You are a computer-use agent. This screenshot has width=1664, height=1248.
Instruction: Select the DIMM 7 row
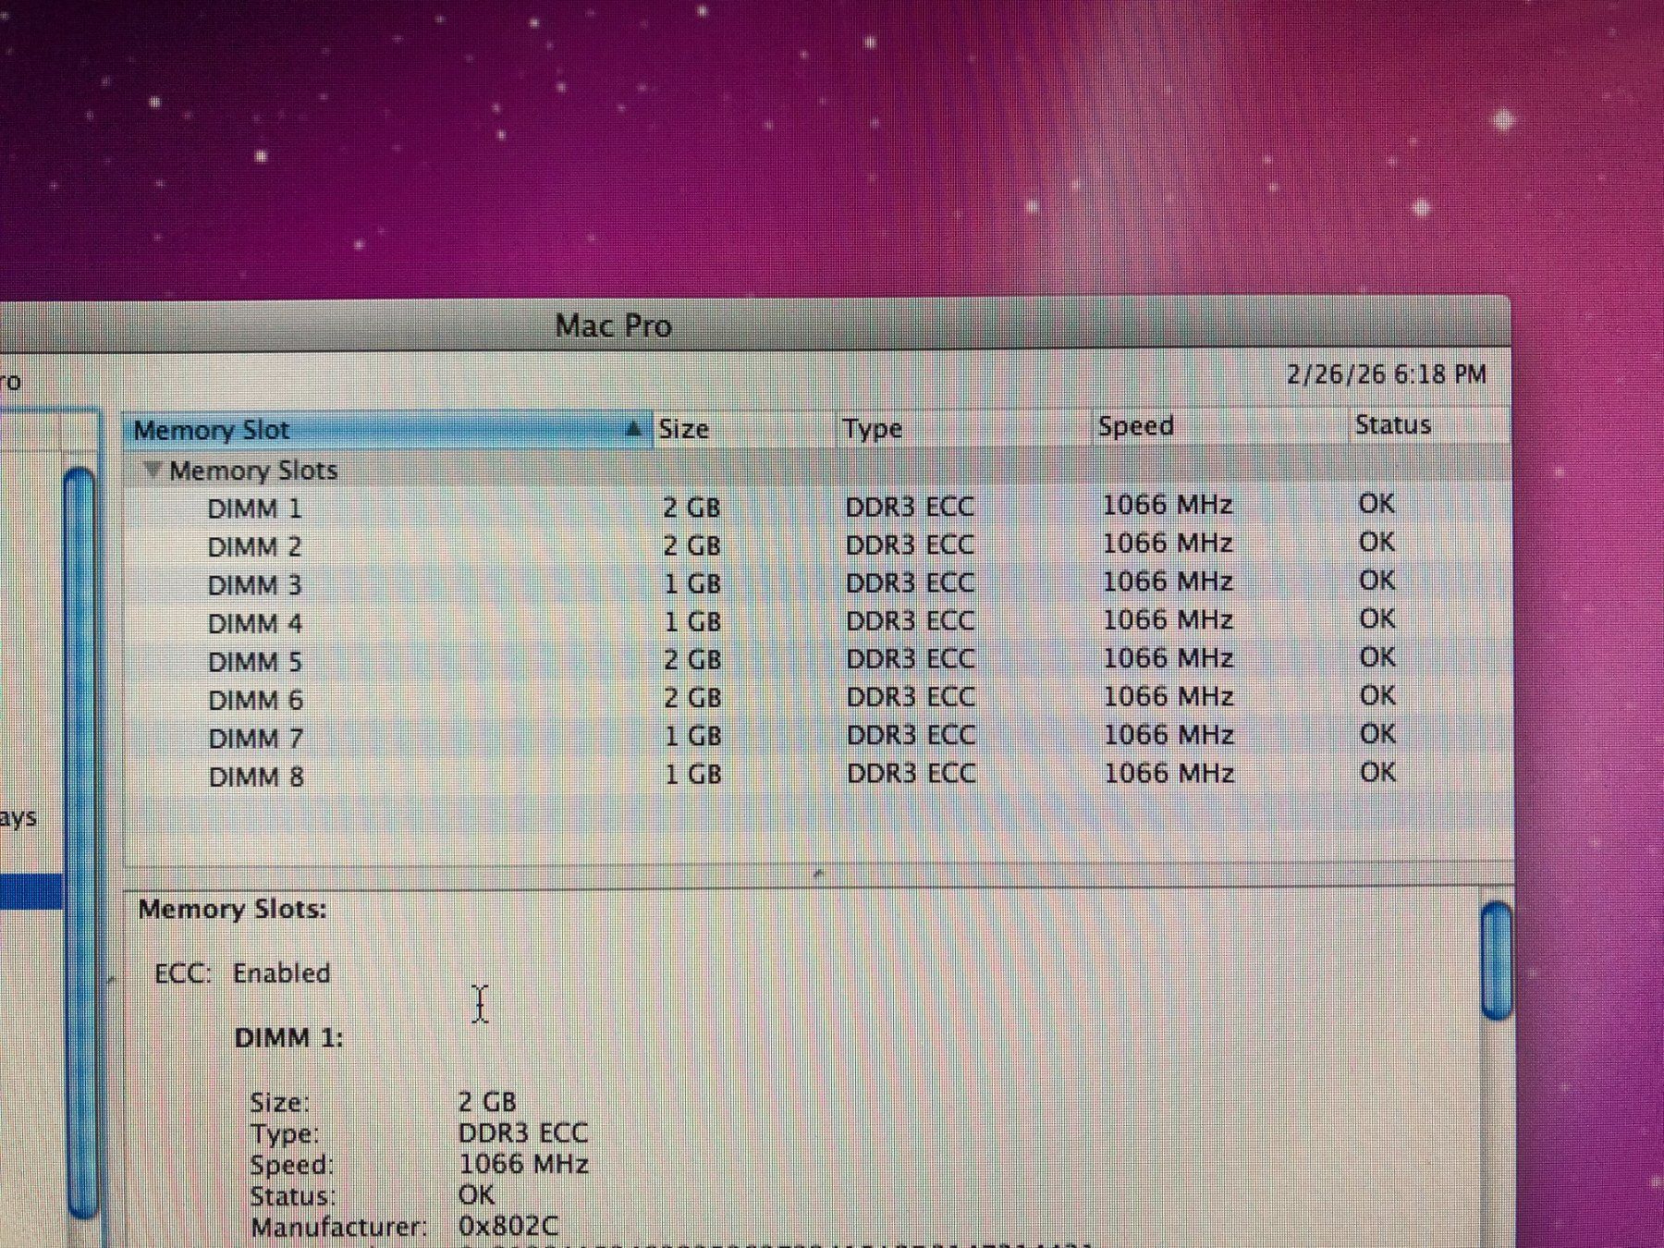[817, 737]
